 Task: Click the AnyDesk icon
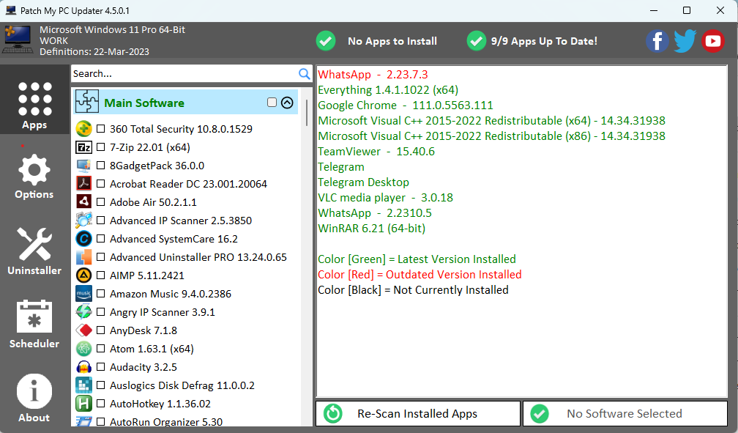point(83,330)
